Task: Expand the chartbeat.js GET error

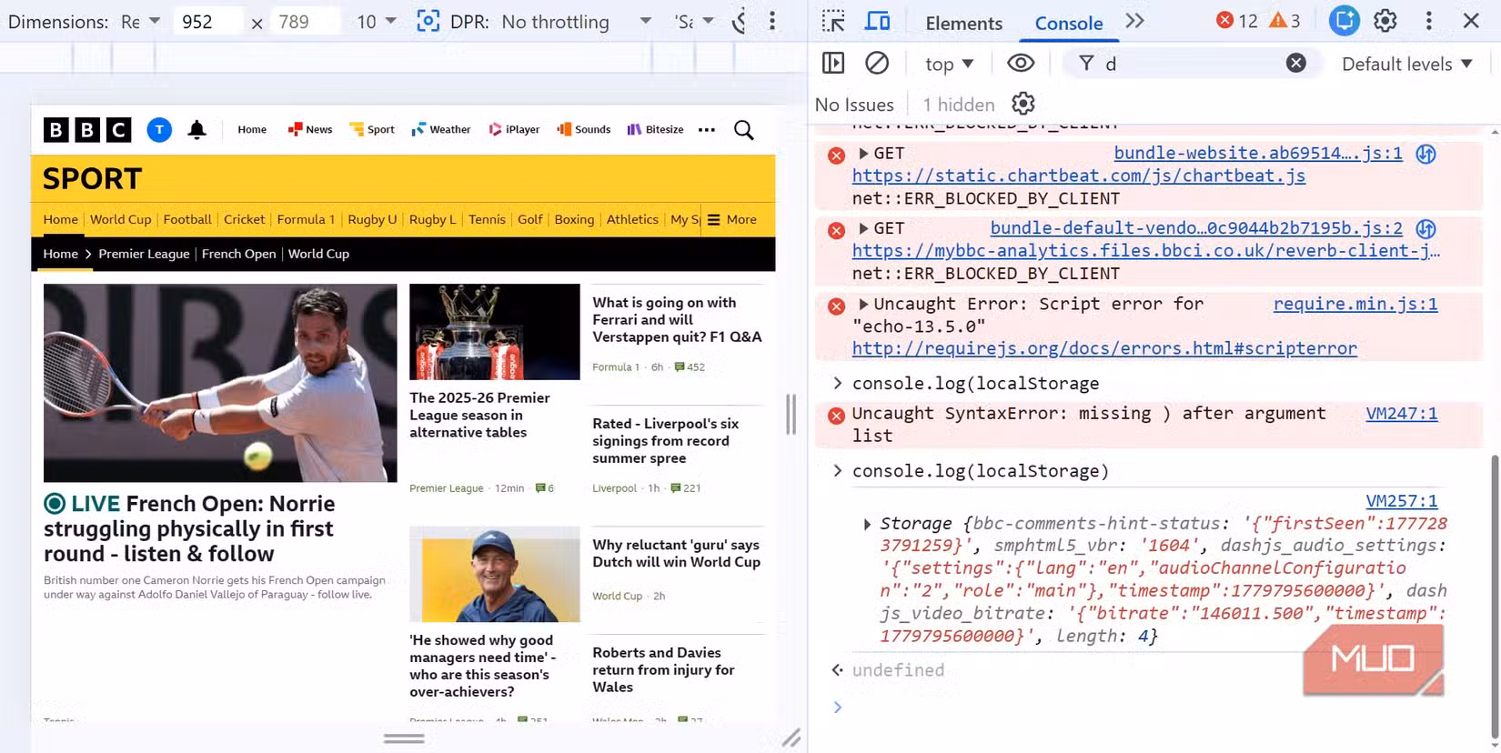Action: (x=863, y=154)
